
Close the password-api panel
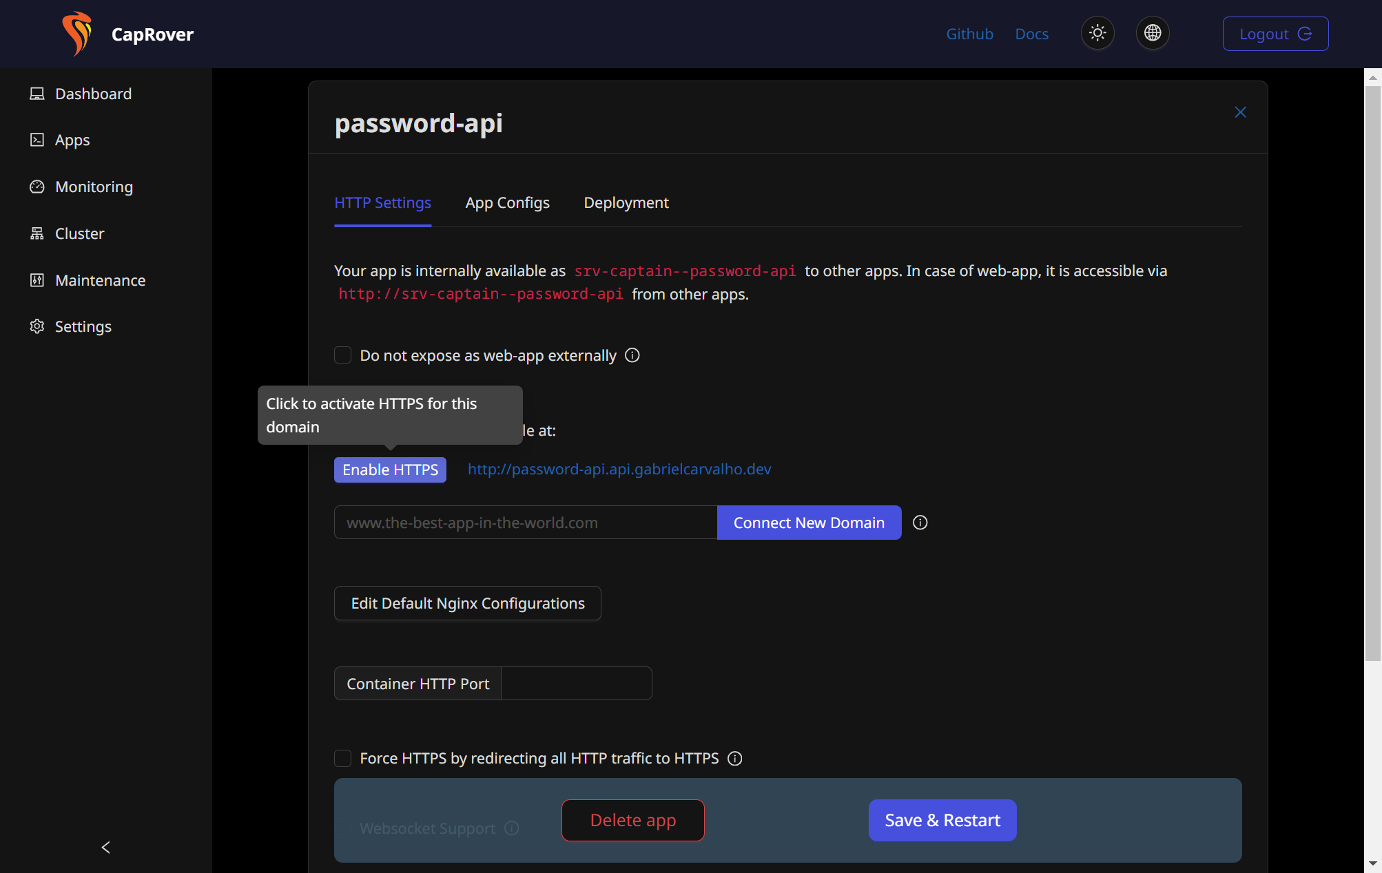pos(1240,112)
